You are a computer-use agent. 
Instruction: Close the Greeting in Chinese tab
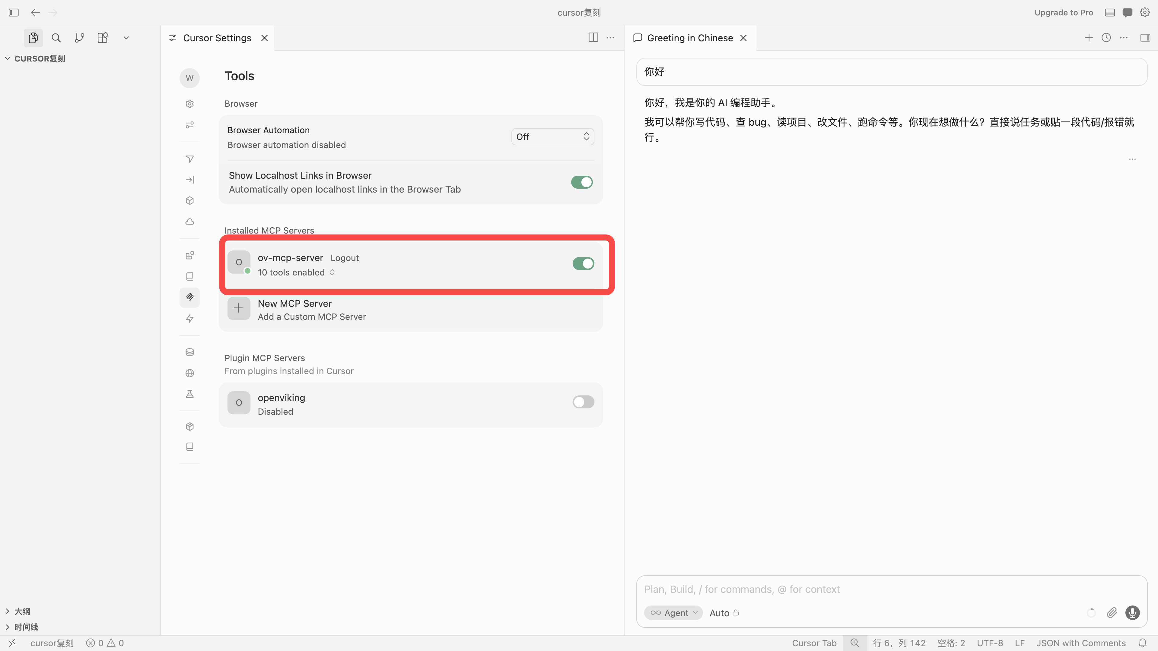click(x=743, y=38)
